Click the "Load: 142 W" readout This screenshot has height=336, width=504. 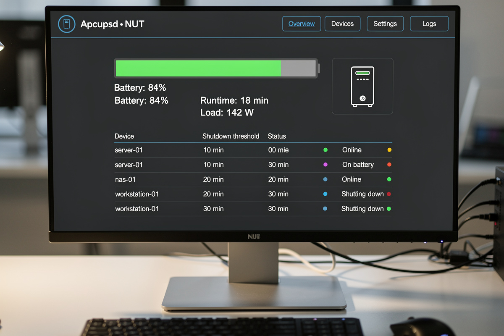point(227,113)
